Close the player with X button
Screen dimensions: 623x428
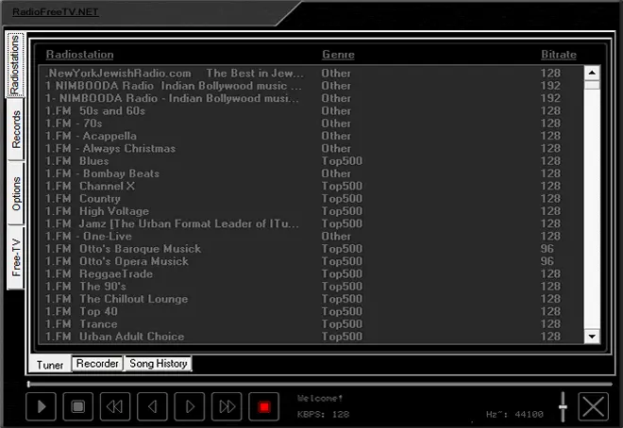(593, 406)
